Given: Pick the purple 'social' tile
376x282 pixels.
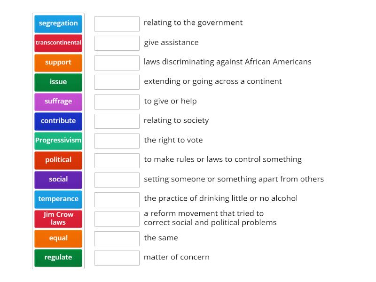Looking at the screenshot, I should [58, 180].
